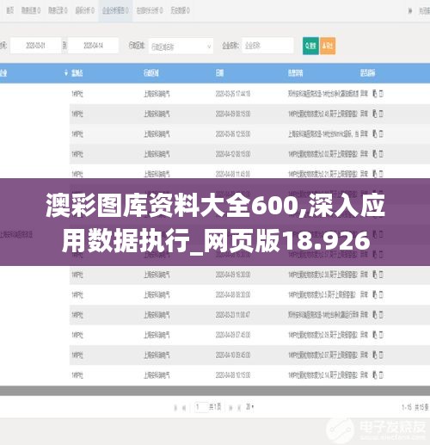Click the detail icon in 2020-03-06 12:55 row
This screenshot has width=430, height=445.
pos(381,133)
